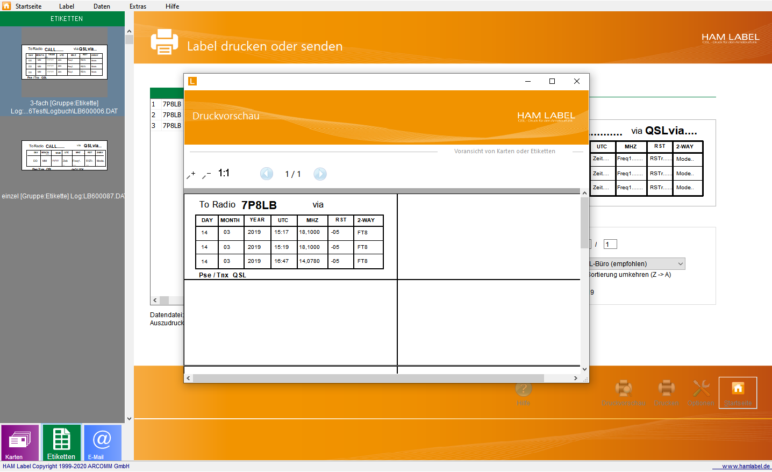
Task: Open the Label menu
Action: (x=67, y=6)
